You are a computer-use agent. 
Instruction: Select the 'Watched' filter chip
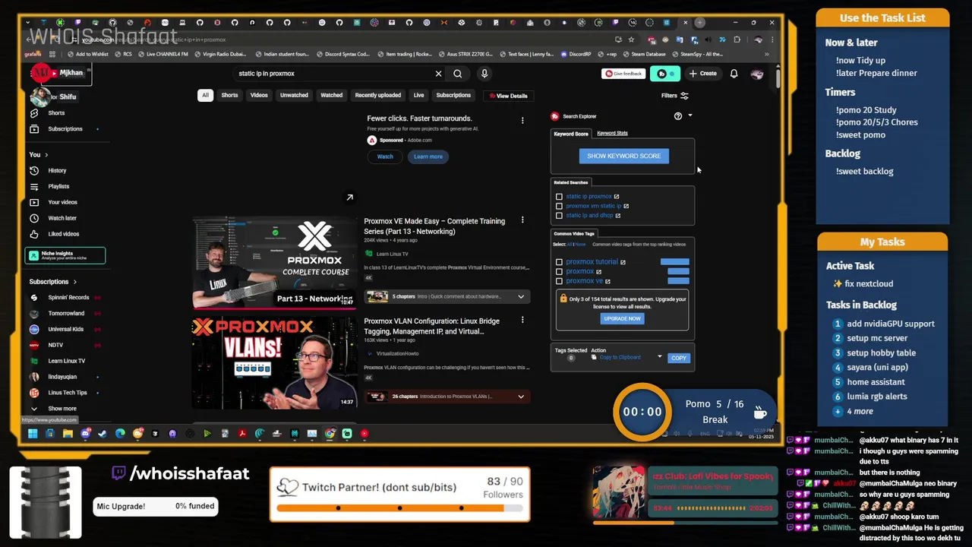pos(331,96)
